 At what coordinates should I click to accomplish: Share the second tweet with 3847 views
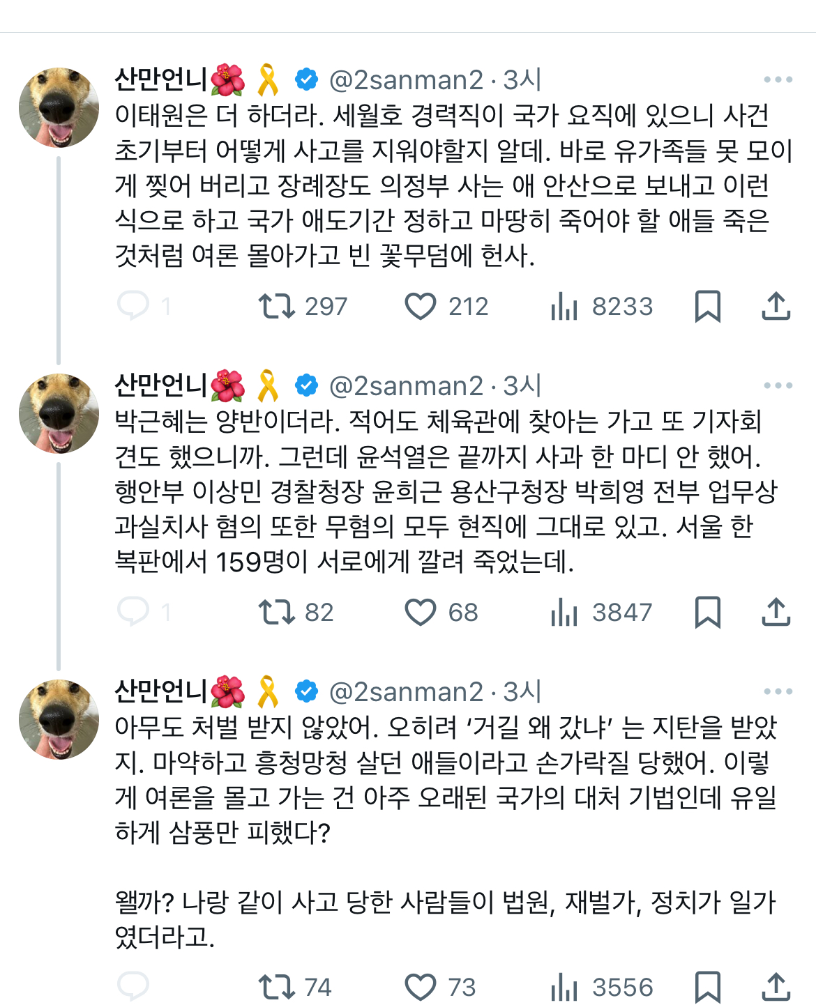point(776,612)
